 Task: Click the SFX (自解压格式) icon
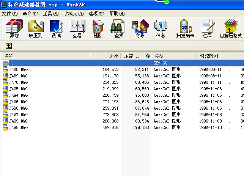[x=231, y=28]
